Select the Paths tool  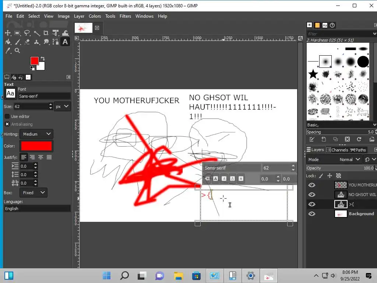[56, 42]
